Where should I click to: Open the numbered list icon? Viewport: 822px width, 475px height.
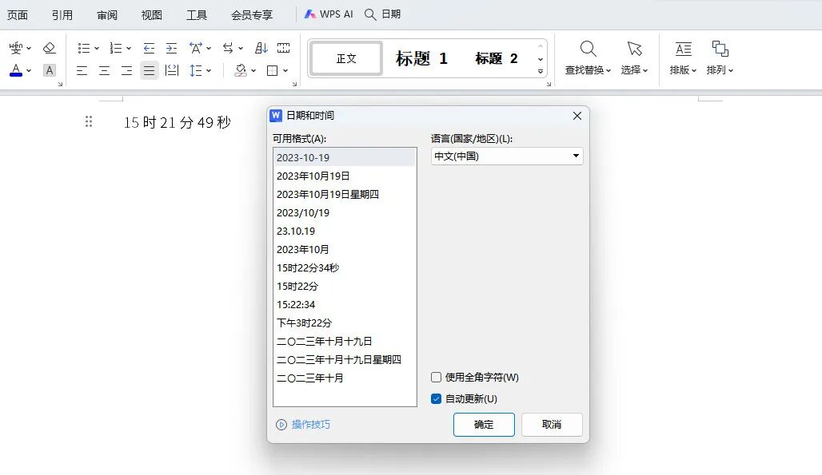[x=116, y=48]
